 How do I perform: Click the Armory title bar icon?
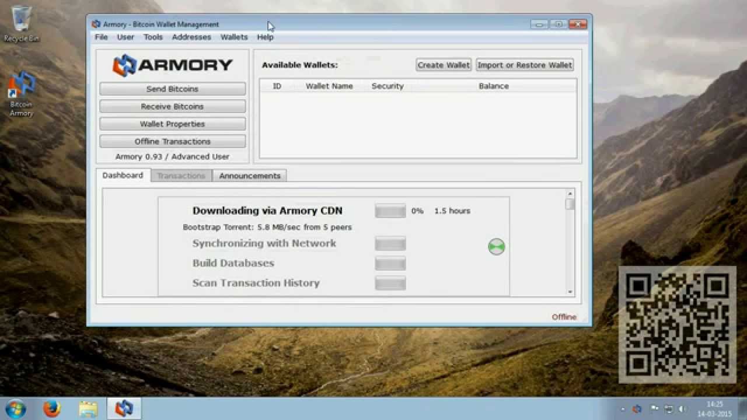[96, 24]
